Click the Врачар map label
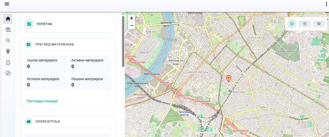329x137 pixels. (239, 91)
